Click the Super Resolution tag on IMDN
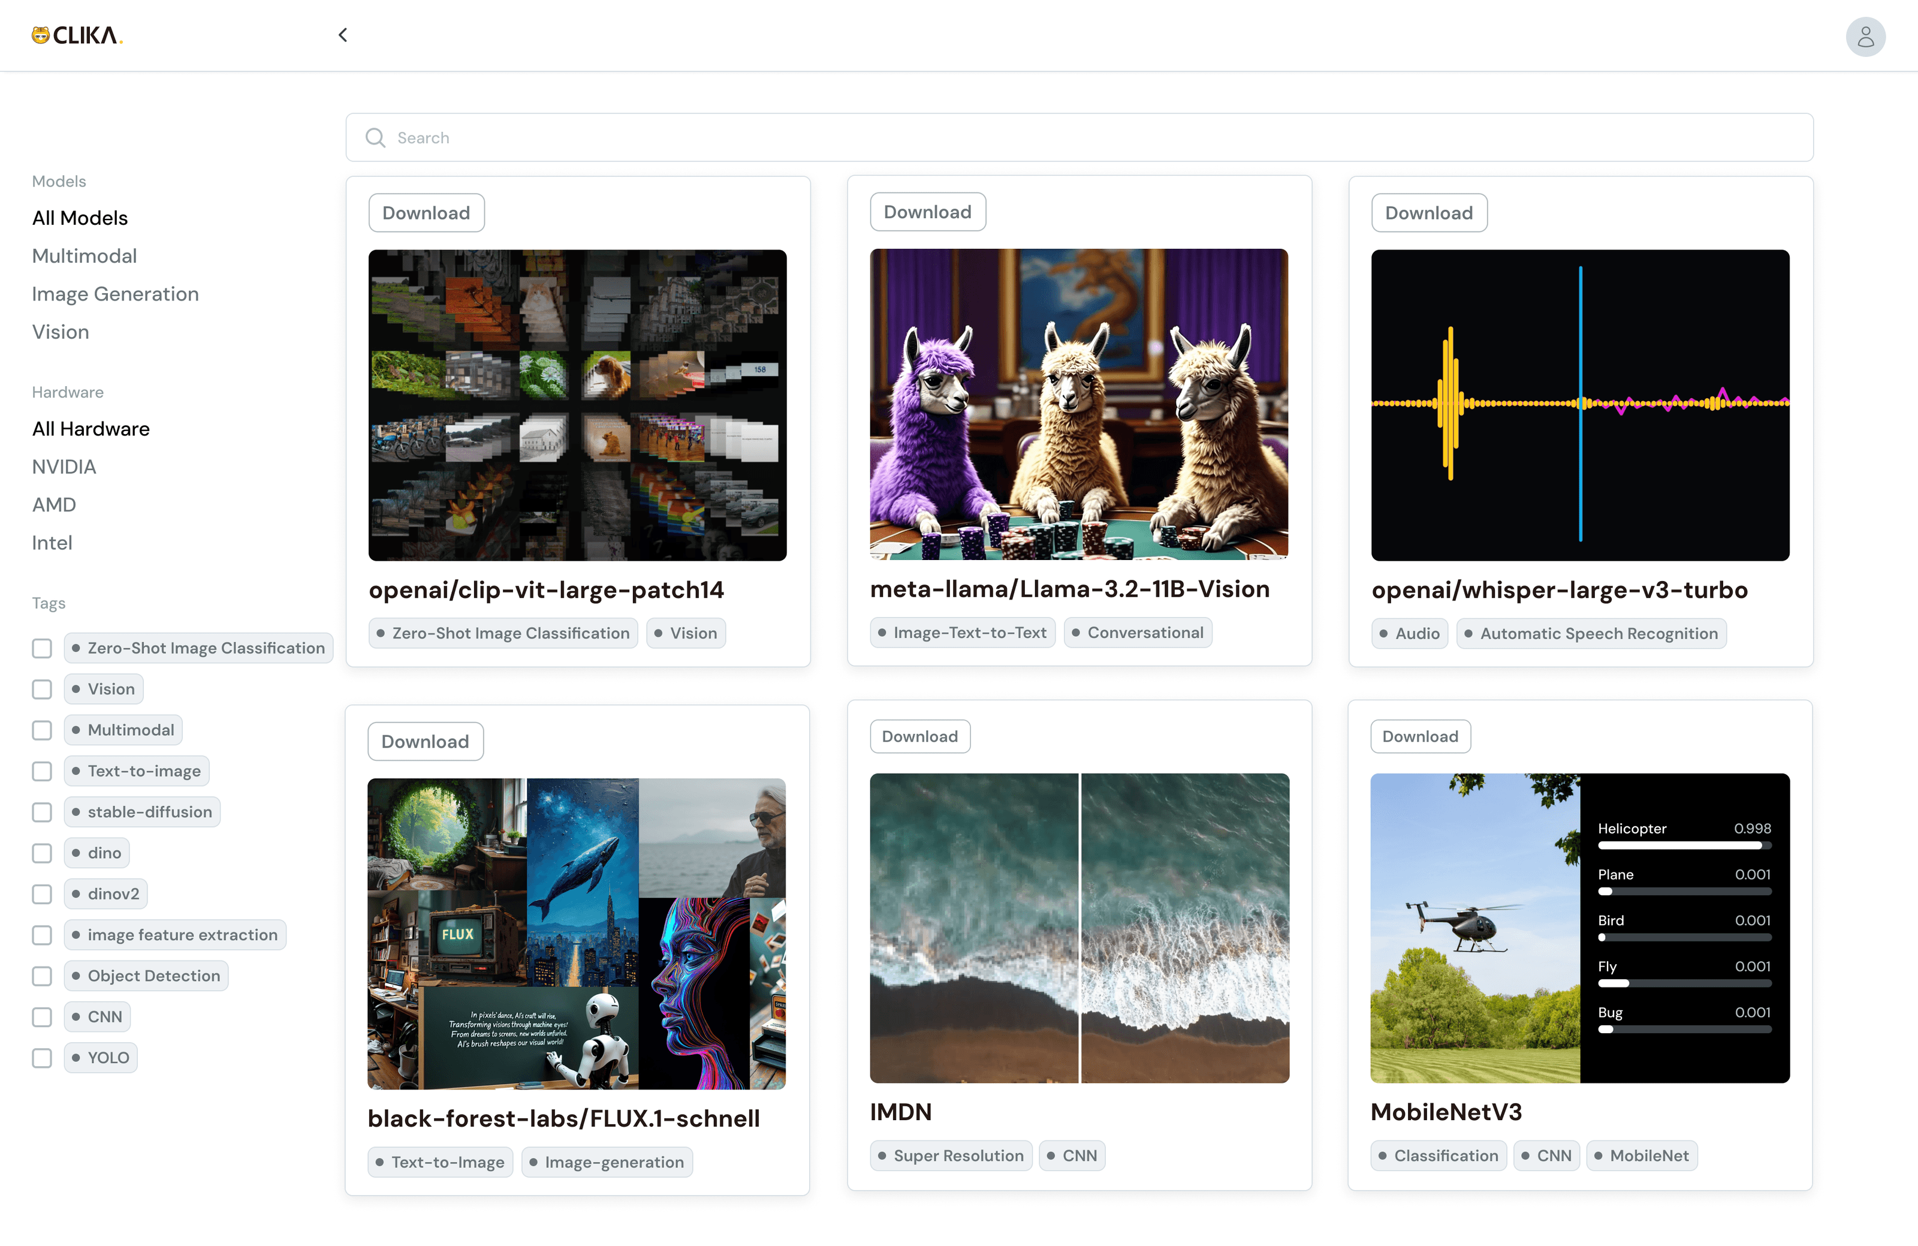 (951, 1155)
